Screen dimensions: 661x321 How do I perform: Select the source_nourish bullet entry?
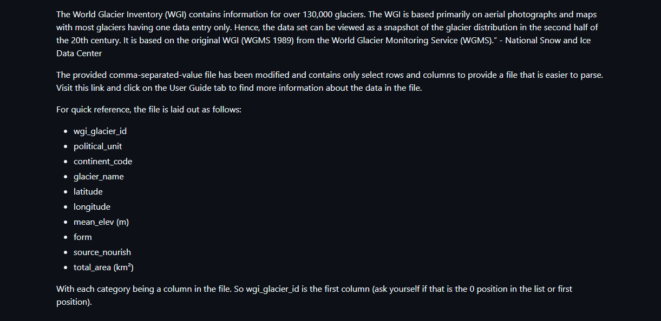coord(102,252)
